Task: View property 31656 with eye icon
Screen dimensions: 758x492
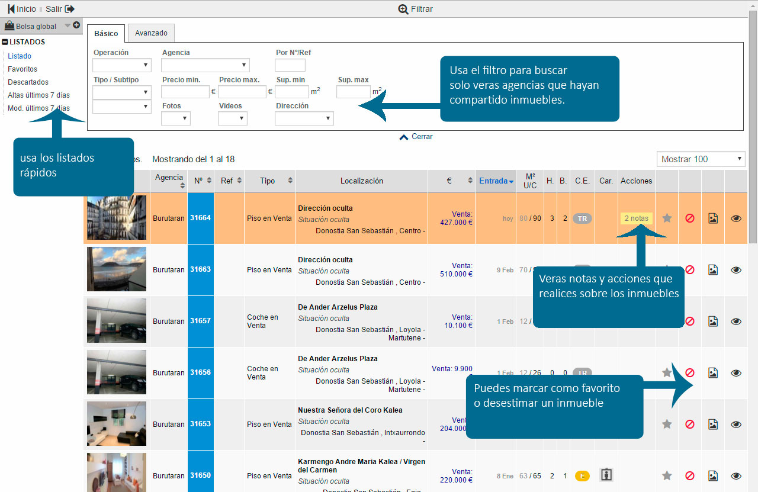Action: 736,372
